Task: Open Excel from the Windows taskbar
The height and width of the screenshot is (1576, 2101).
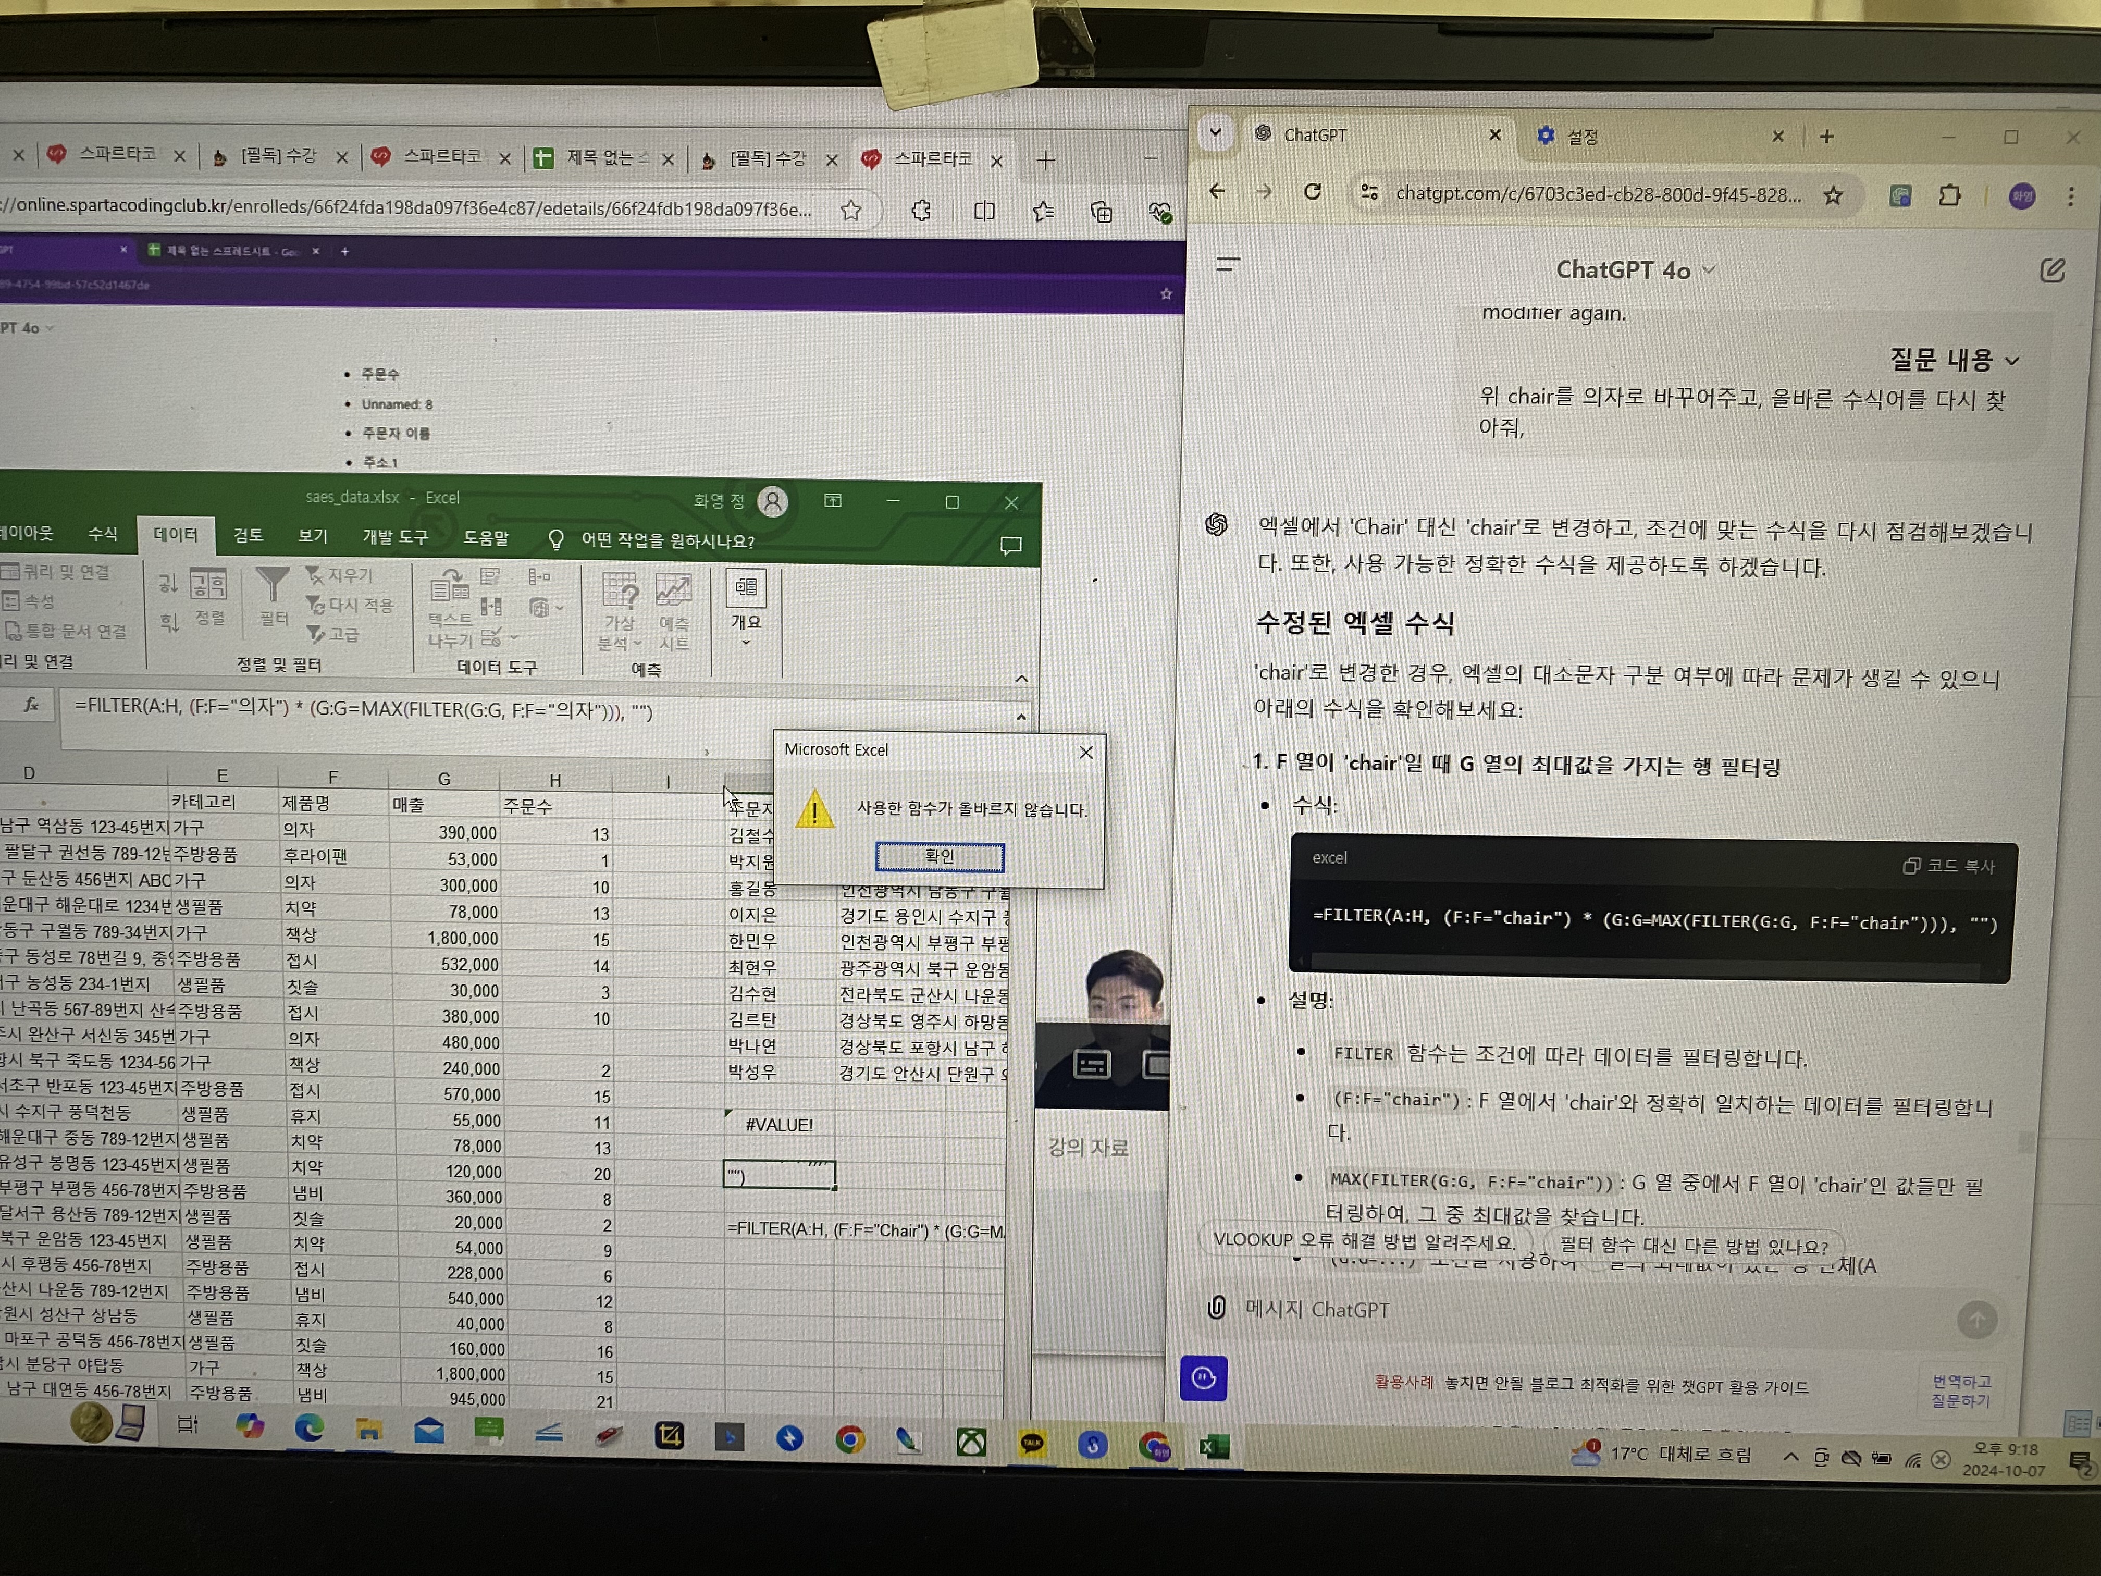Action: (1215, 1447)
